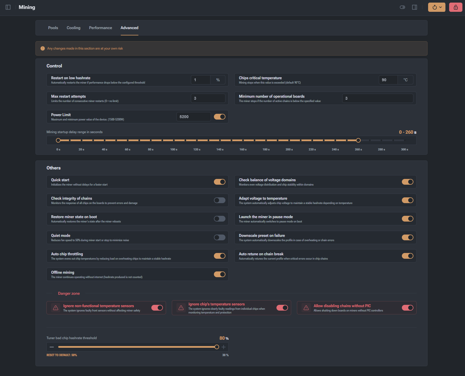The height and width of the screenshot is (376, 465).
Task: Click the red unlock button in the header
Action: pos(455,7)
